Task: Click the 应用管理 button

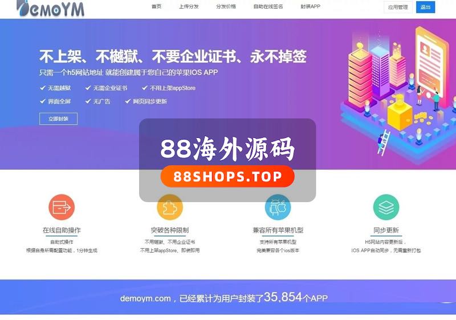Action: [398, 7]
